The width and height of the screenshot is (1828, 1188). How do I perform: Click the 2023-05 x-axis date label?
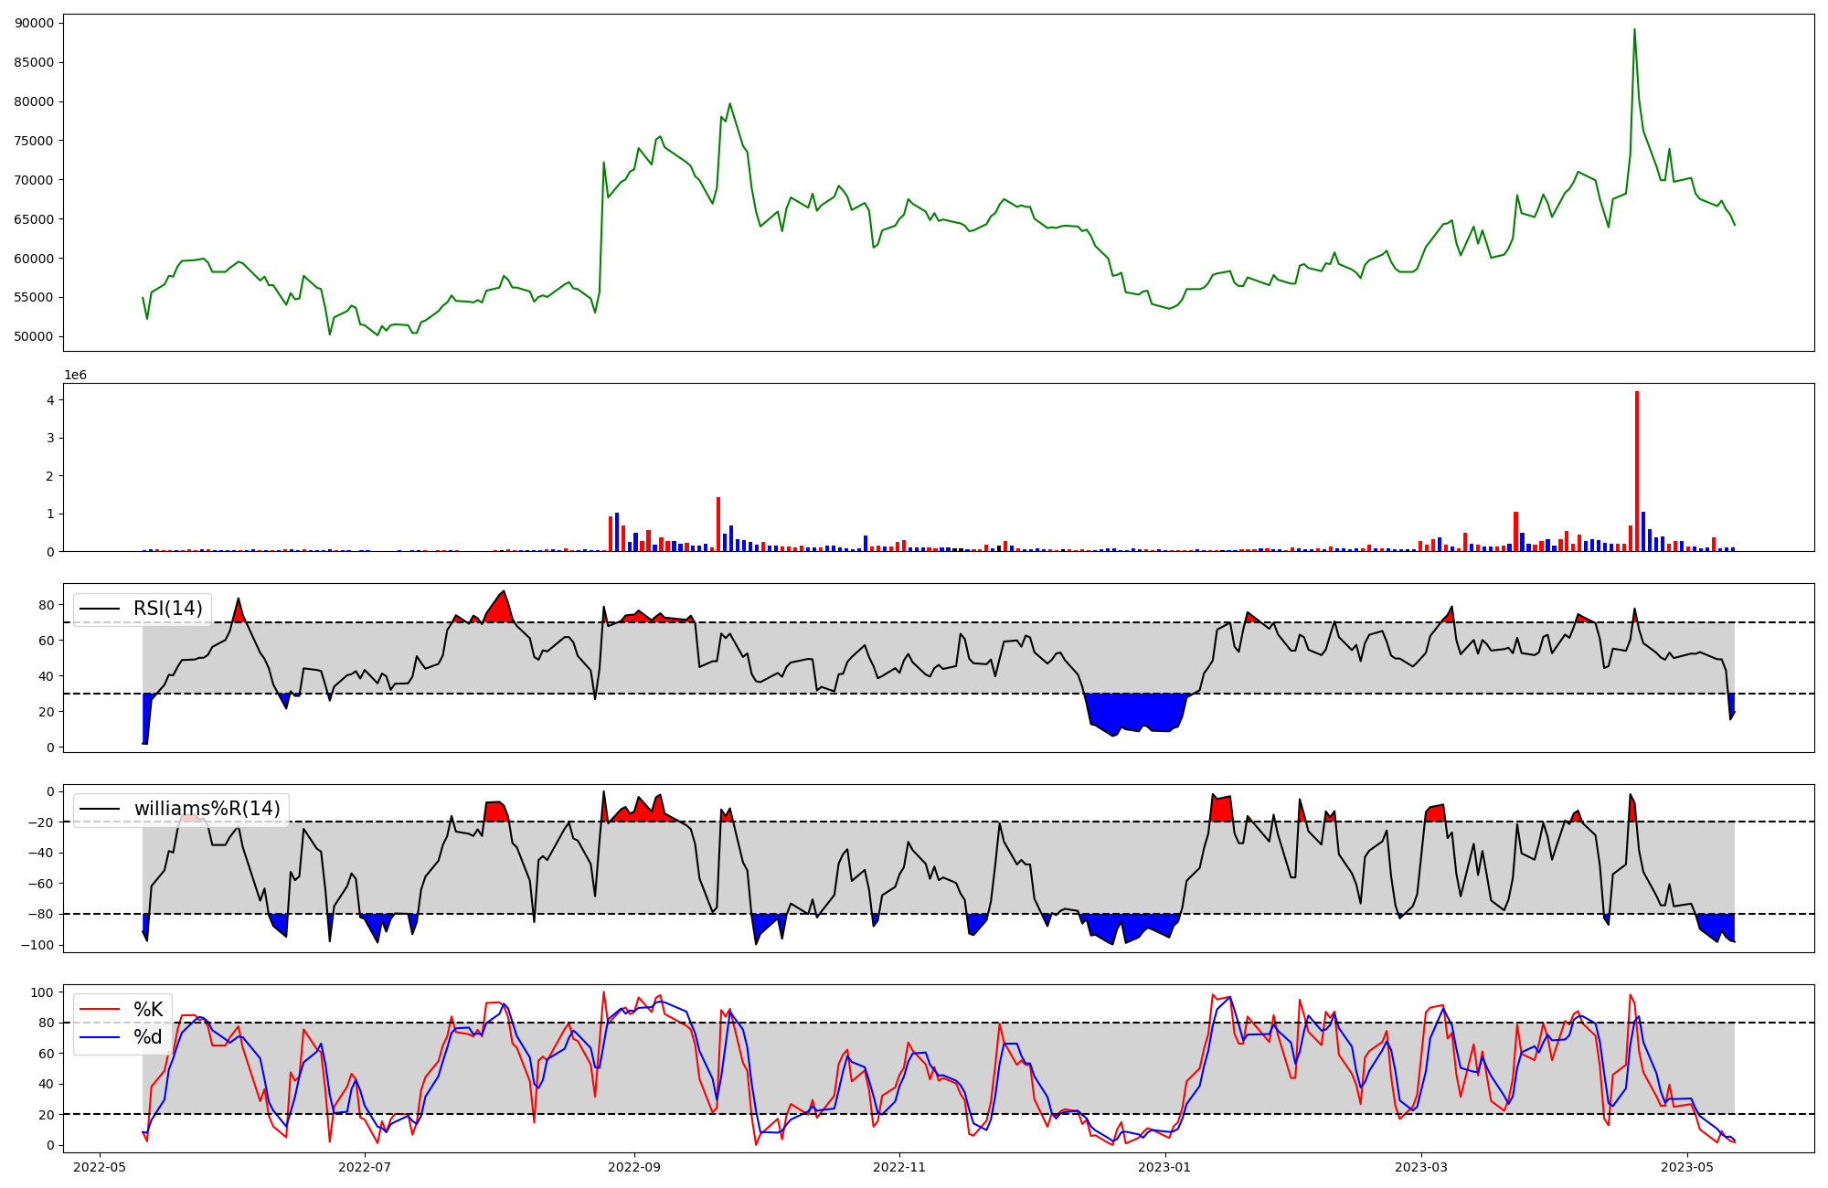1687,1167
